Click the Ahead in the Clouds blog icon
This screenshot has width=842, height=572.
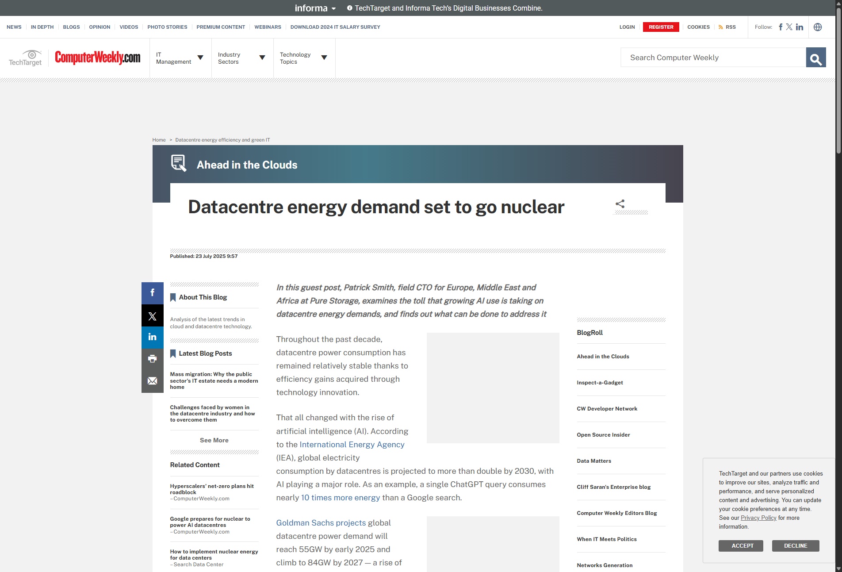click(x=179, y=163)
